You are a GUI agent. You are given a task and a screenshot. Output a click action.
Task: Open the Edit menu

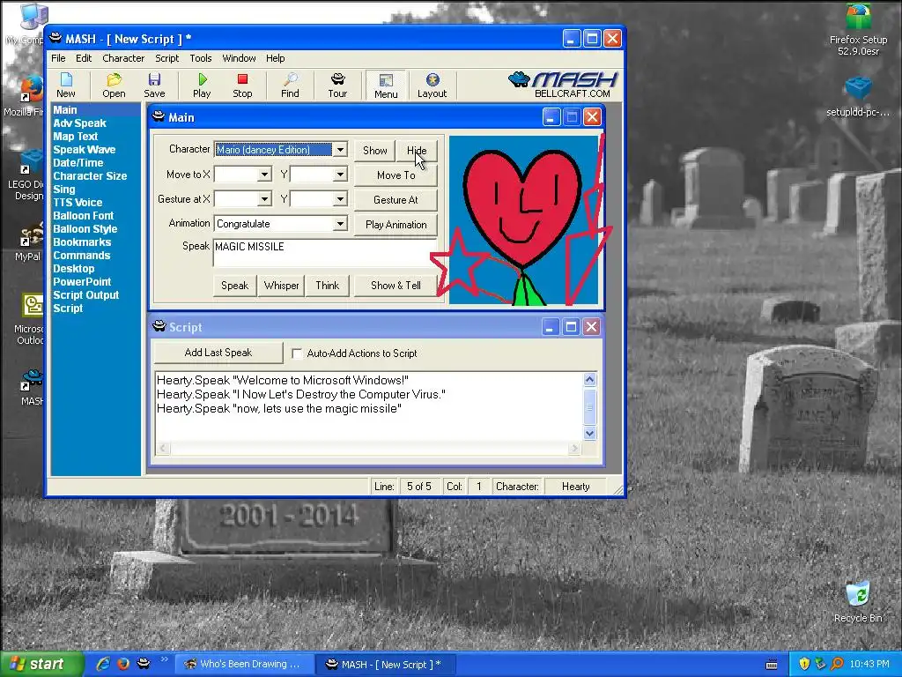[x=84, y=58]
